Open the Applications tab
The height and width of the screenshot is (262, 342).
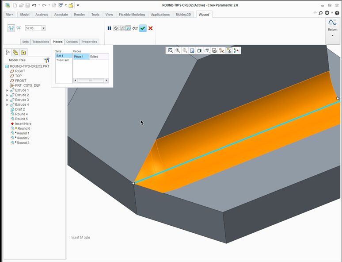pos(160,15)
